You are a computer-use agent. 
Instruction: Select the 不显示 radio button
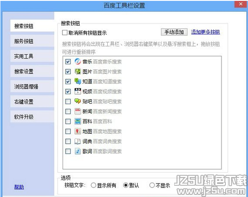tap(152, 185)
